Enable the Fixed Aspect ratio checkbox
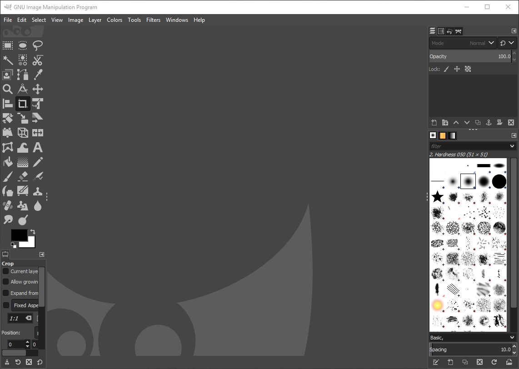519x369 pixels. 6,305
